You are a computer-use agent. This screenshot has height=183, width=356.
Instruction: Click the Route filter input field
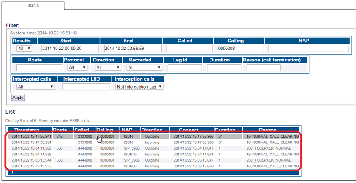click(39, 68)
